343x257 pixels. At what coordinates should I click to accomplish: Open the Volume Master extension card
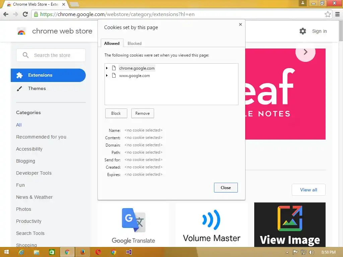pos(212,225)
